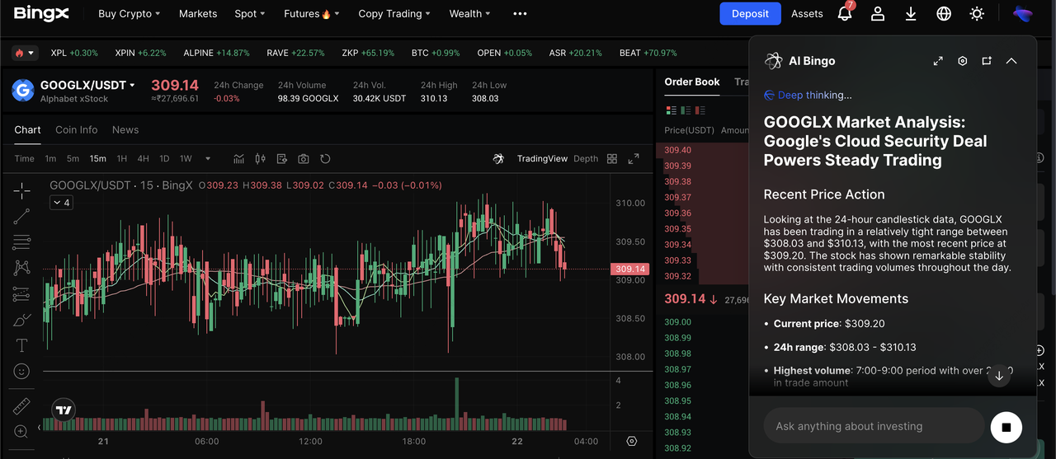Screen dimensions: 1056x459
Task: Select the trend line drawing tool
Action: (x=21, y=217)
